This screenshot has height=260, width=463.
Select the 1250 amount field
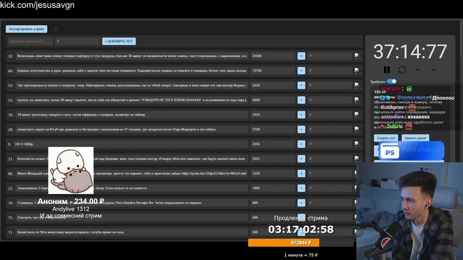click(x=273, y=173)
